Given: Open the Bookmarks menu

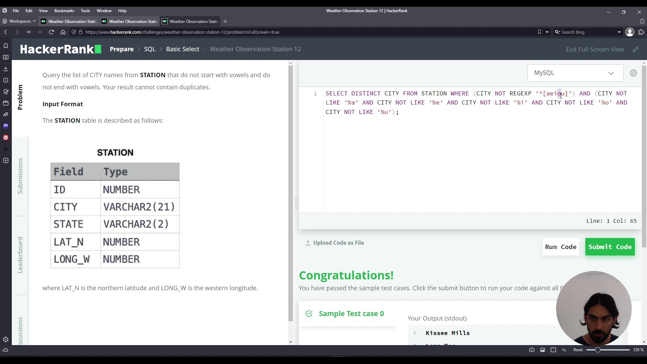Looking at the screenshot, I should pyautogui.click(x=64, y=10).
